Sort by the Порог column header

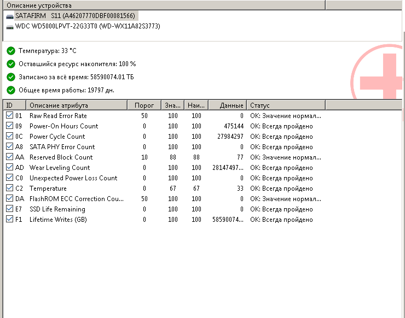(x=144, y=105)
